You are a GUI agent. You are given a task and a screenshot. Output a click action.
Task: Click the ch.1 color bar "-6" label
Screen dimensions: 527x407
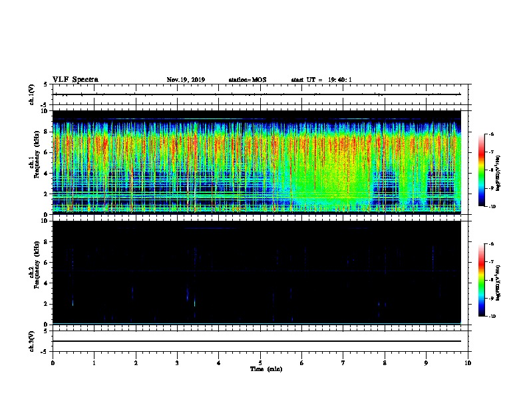pyautogui.click(x=491, y=134)
